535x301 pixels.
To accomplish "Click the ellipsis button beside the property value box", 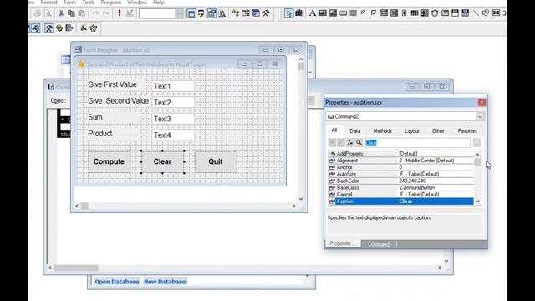I will [x=476, y=143].
